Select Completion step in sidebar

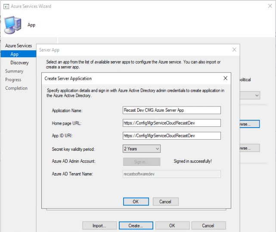click(16, 88)
